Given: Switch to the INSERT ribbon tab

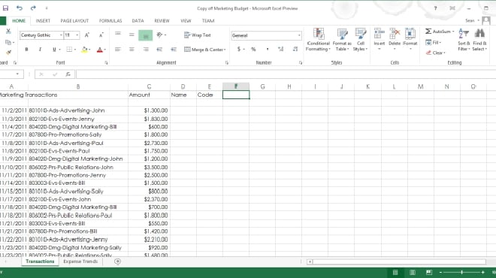Looking at the screenshot, I should (43, 21).
